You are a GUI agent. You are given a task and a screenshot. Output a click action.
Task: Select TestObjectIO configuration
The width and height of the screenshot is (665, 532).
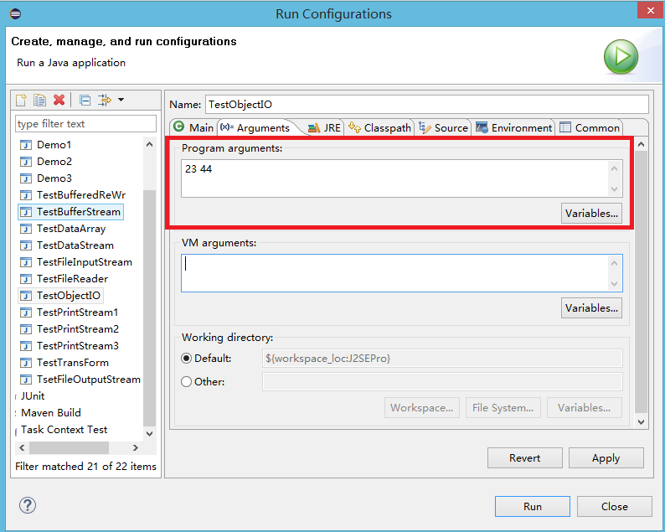point(69,296)
